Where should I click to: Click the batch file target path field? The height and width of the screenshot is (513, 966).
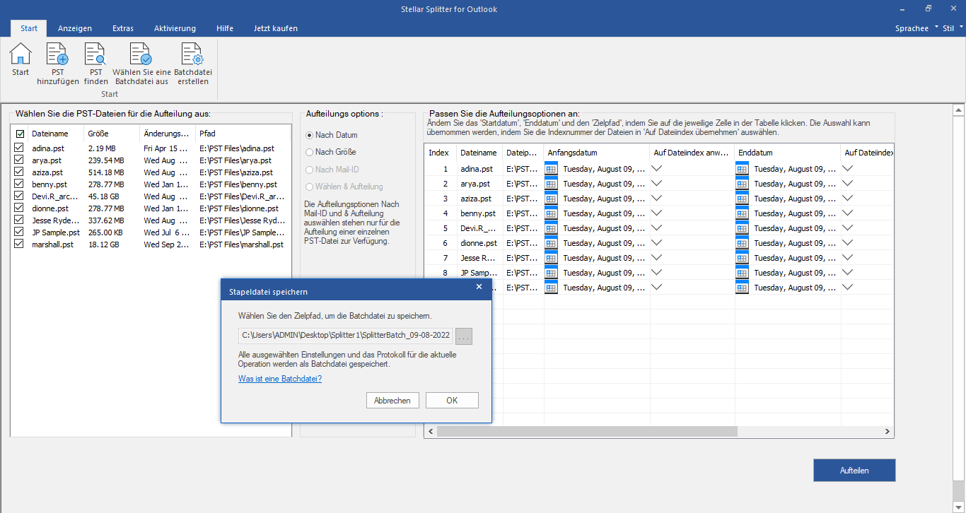click(345, 336)
